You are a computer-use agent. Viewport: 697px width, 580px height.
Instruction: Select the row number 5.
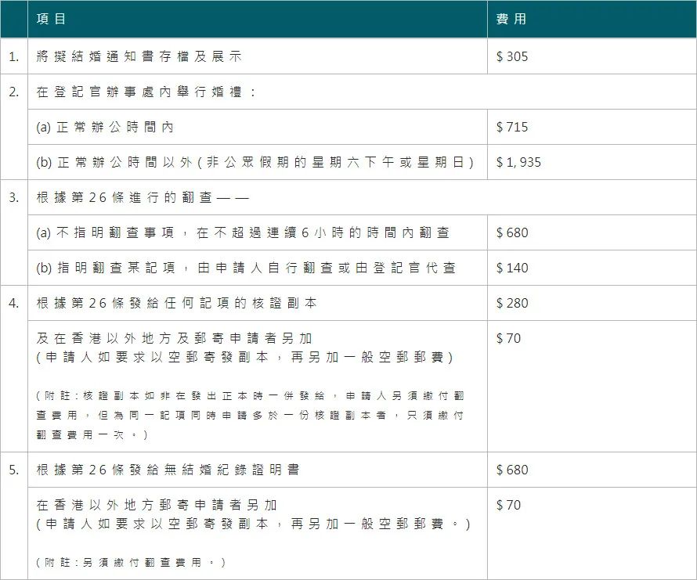(x=14, y=470)
